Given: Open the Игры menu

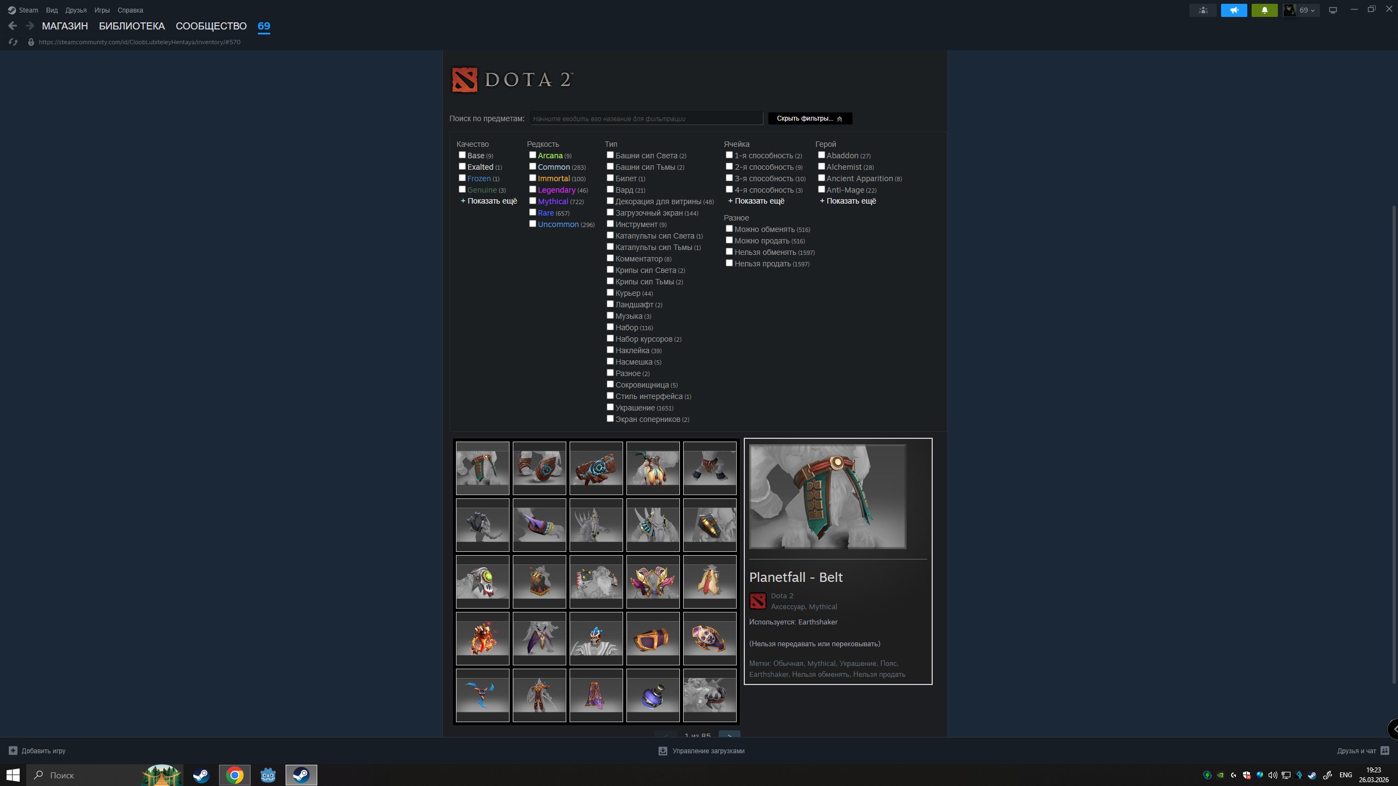Looking at the screenshot, I should click(x=102, y=10).
